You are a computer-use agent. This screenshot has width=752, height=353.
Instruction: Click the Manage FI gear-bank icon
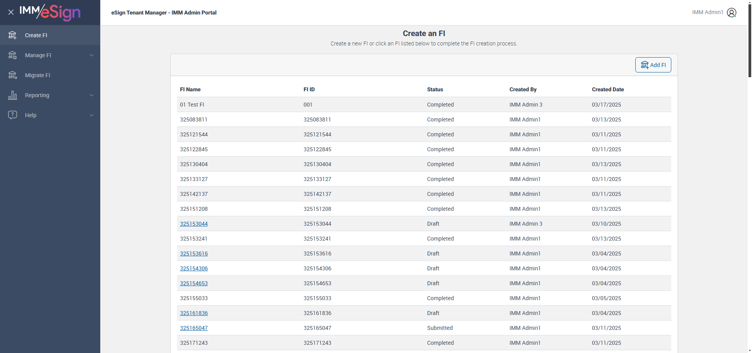[13, 55]
